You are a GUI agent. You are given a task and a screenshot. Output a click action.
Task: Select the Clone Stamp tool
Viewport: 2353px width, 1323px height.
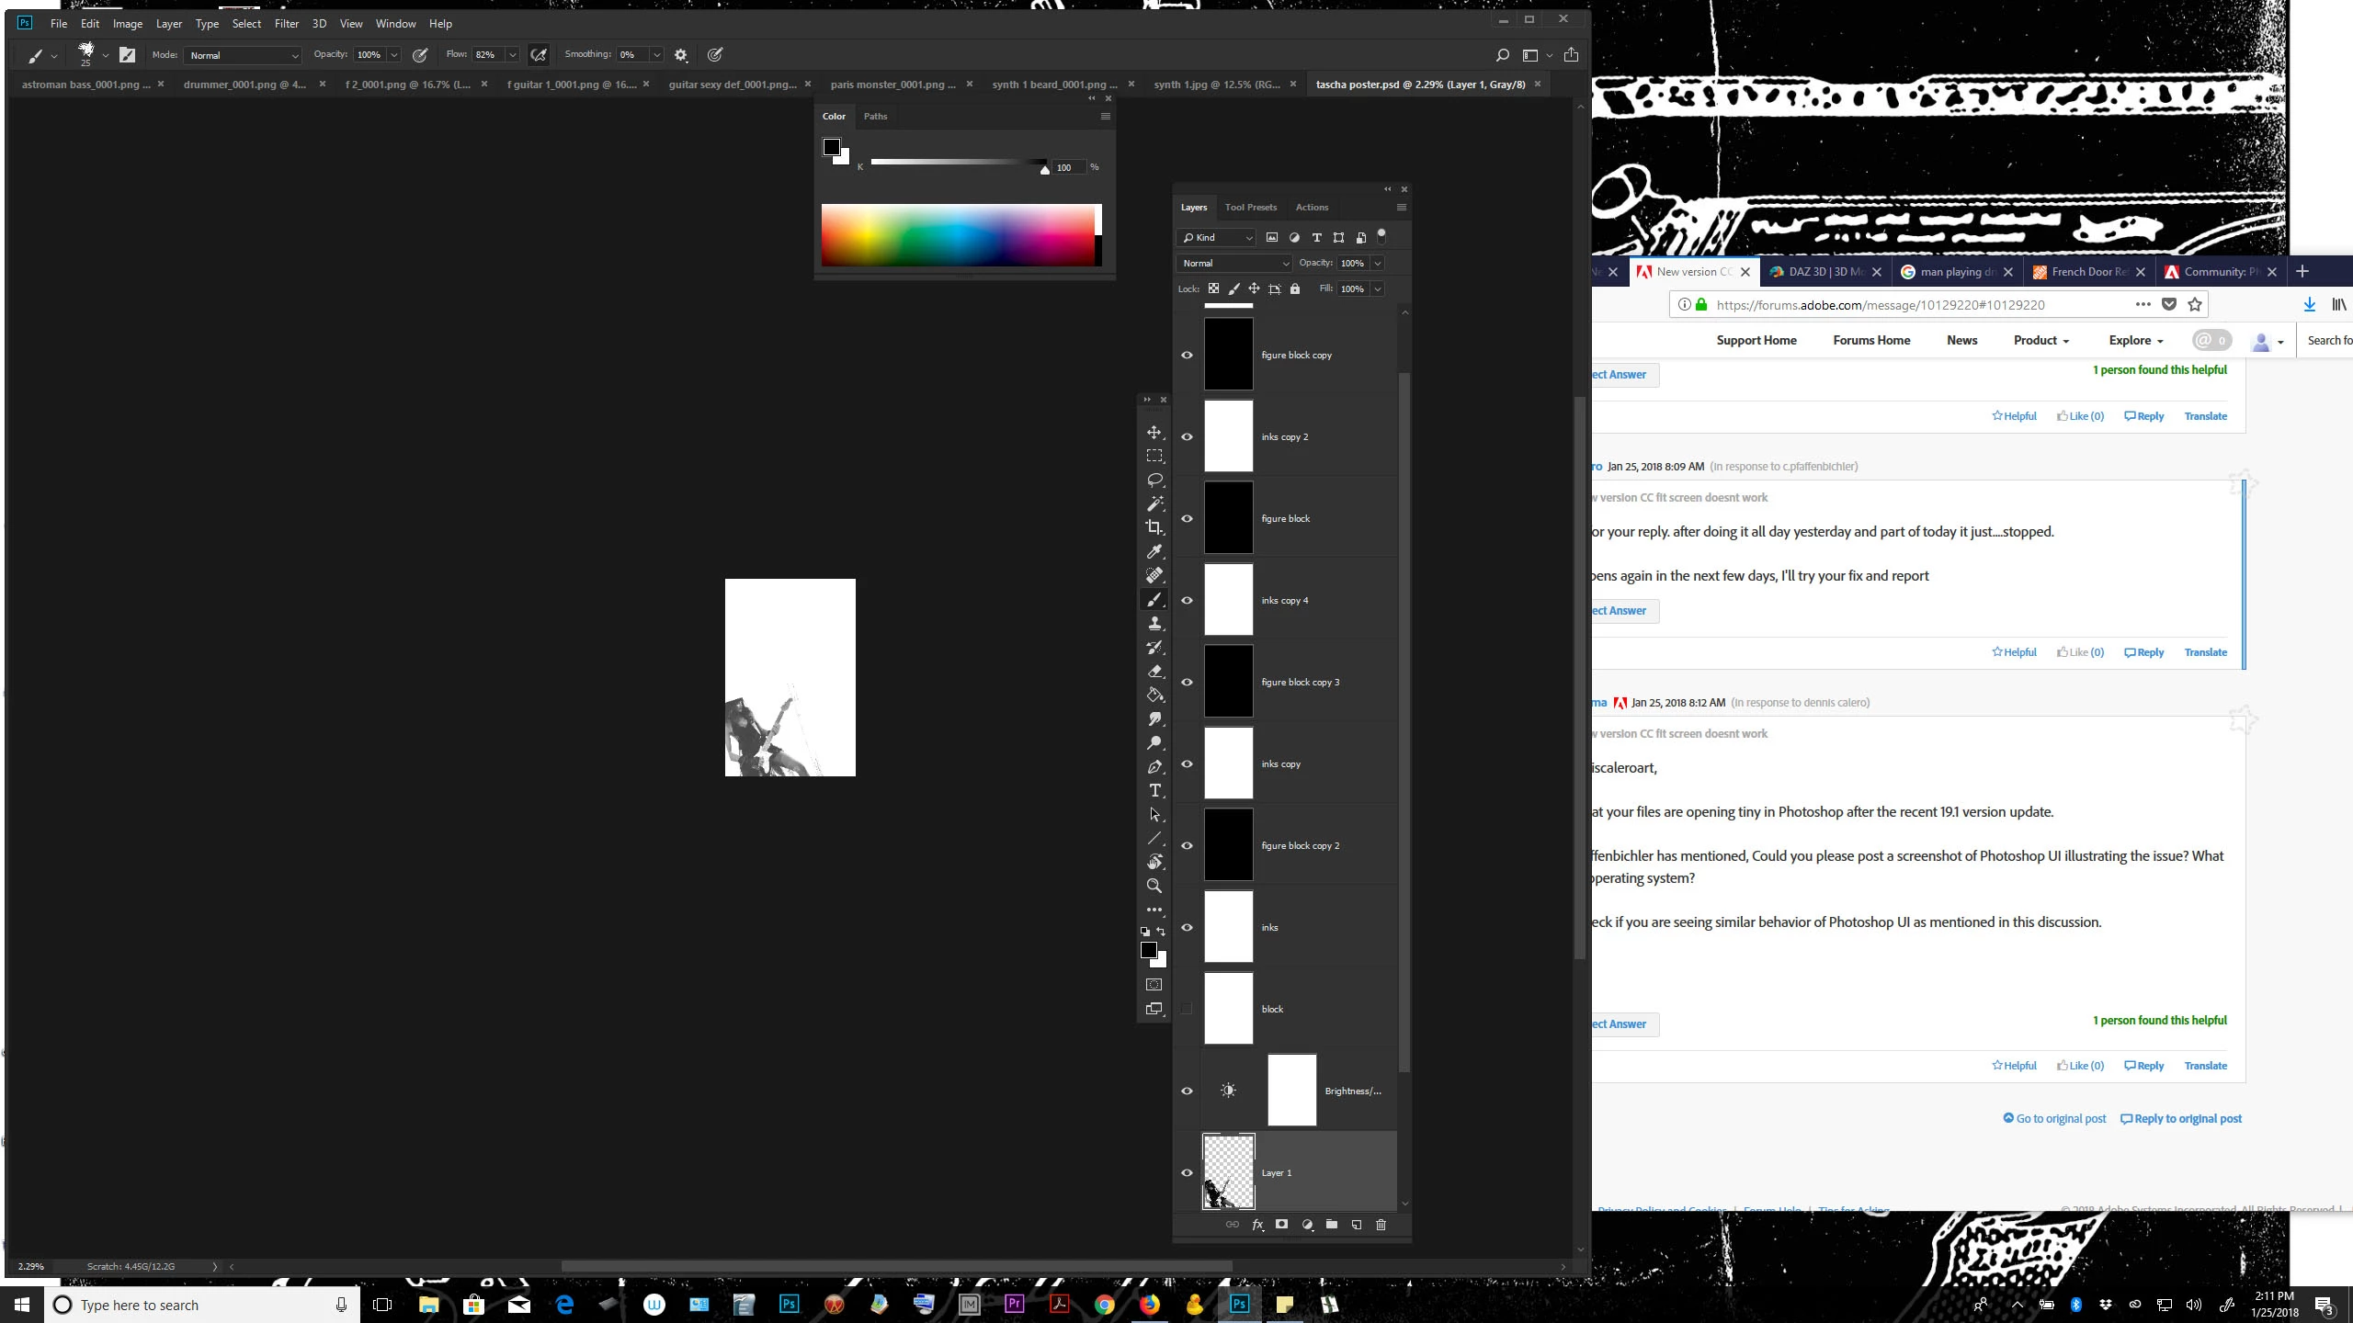pyautogui.click(x=1154, y=624)
